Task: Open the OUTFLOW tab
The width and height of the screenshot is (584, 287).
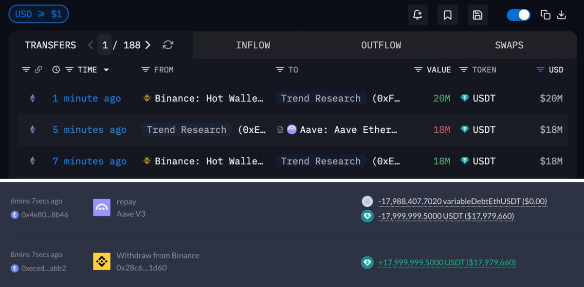Action: [x=381, y=45]
